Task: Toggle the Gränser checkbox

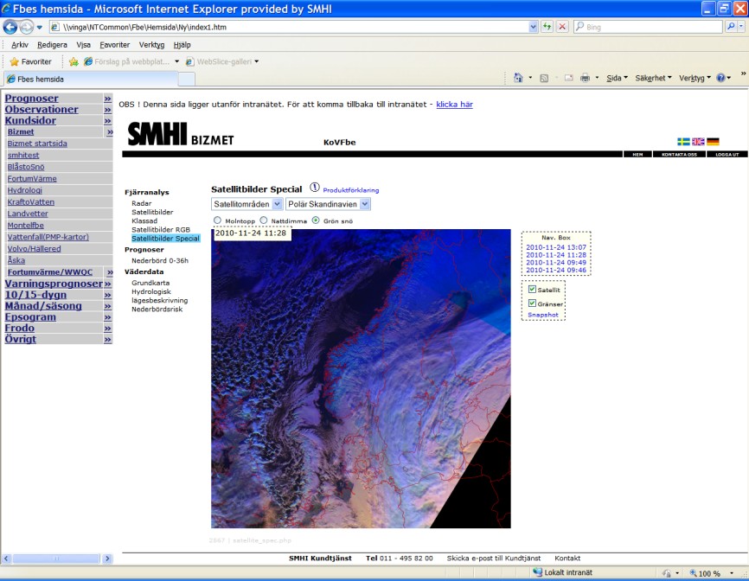Action: (532, 303)
